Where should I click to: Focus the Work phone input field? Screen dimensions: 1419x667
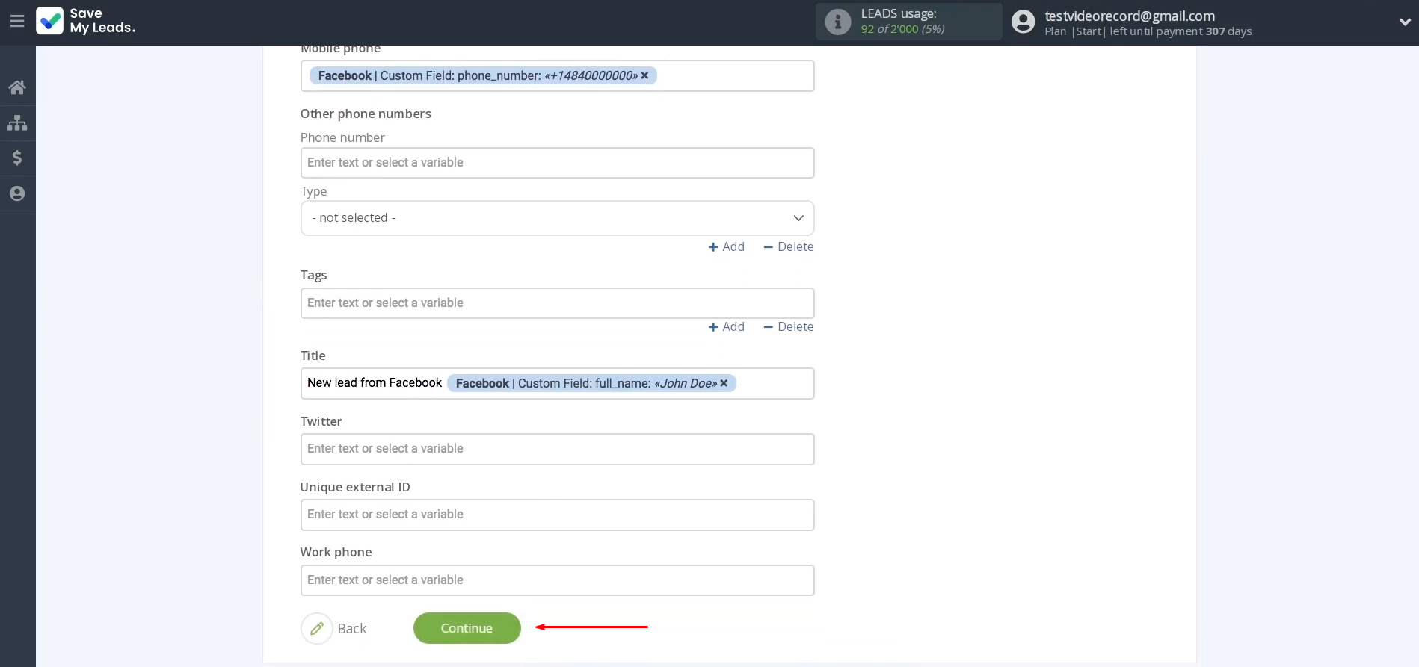point(557,580)
